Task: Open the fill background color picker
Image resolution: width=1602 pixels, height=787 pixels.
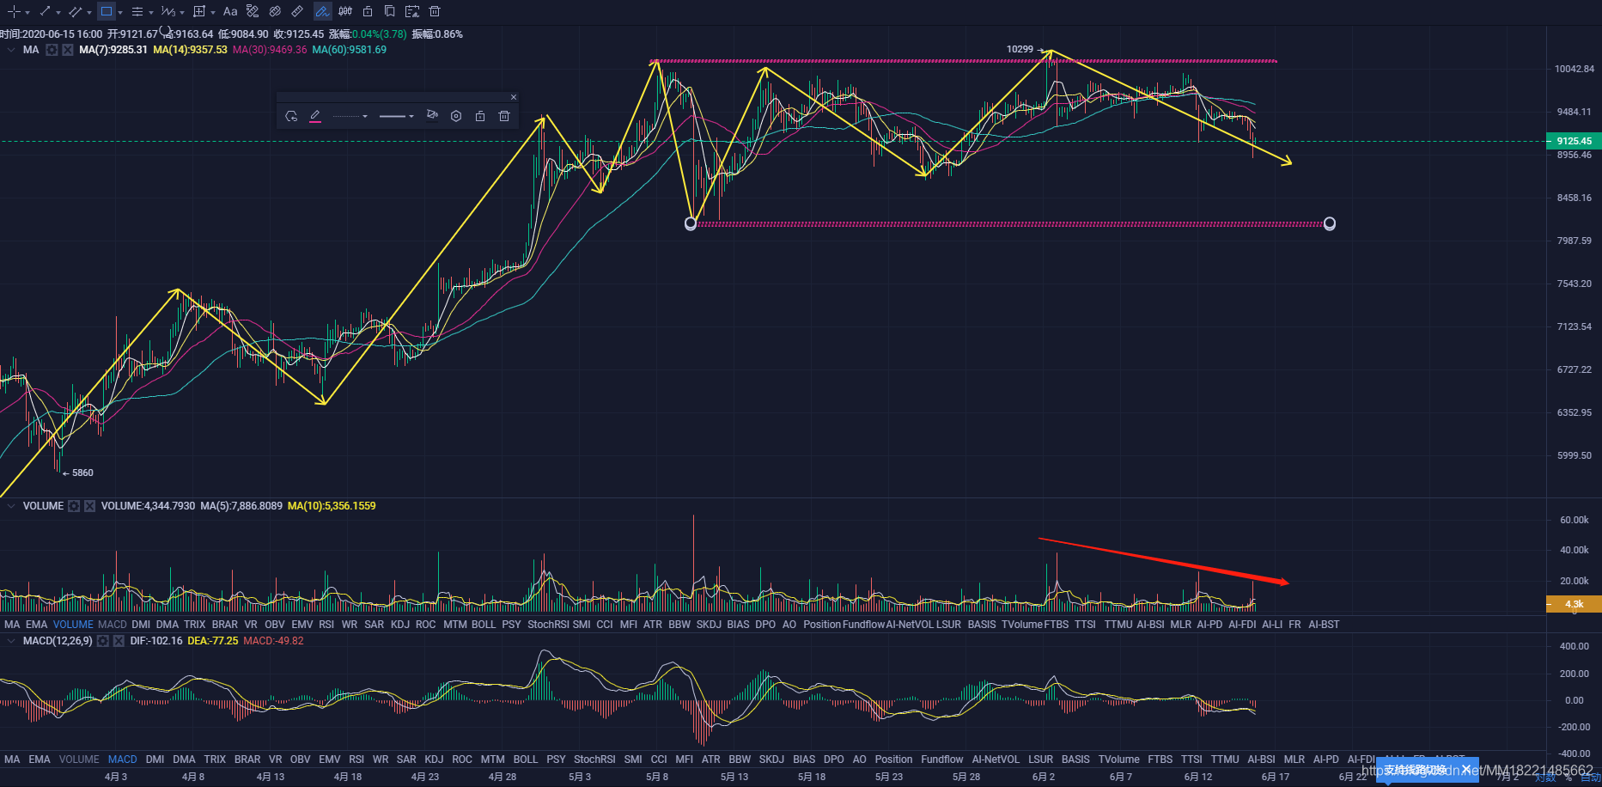Action: [432, 115]
